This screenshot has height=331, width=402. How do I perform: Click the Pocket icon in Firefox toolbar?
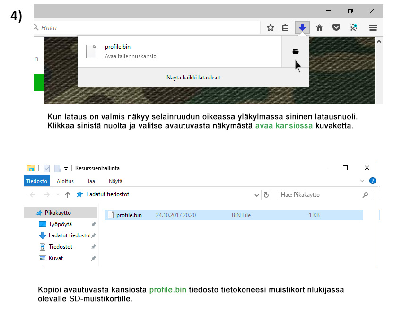[x=336, y=28]
